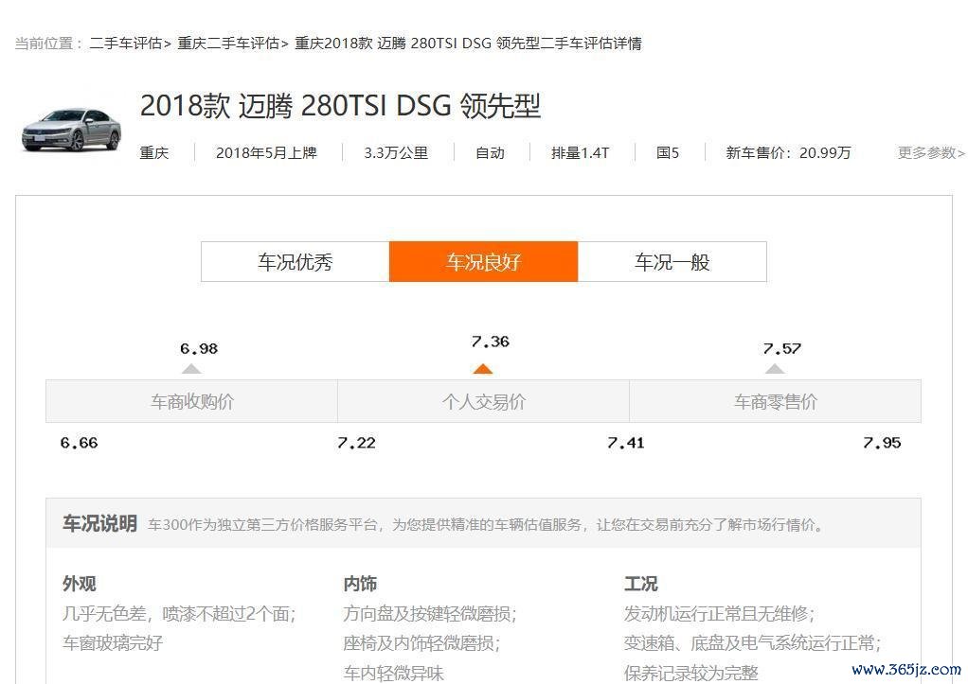Click the 新车售价:20.99万 label
The width and height of the screenshot is (968, 684).
point(788,152)
